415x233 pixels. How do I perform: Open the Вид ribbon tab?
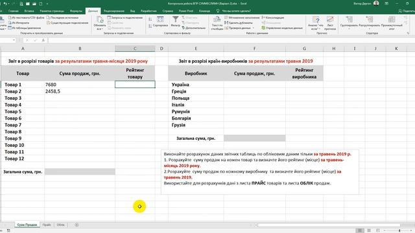pyautogui.click(x=132, y=11)
